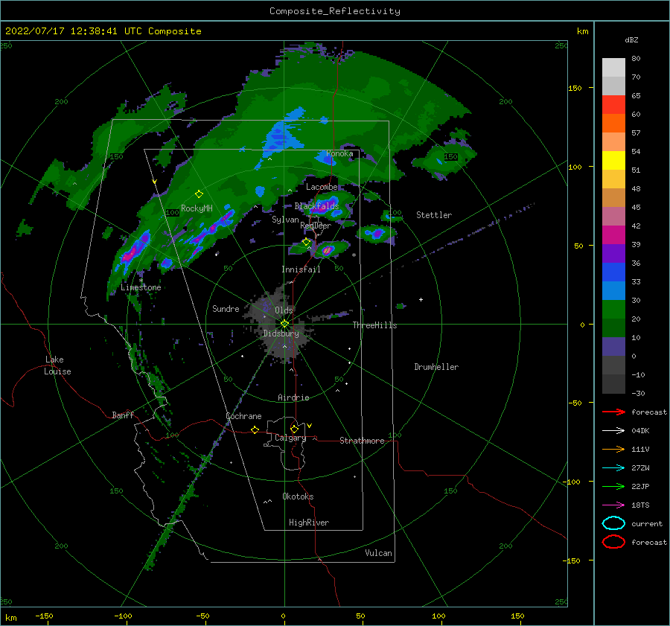The height and width of the screenshot is (626, 670).
Task: Click the yellow 51 dBZ color swatch
Action: point(613,160)
